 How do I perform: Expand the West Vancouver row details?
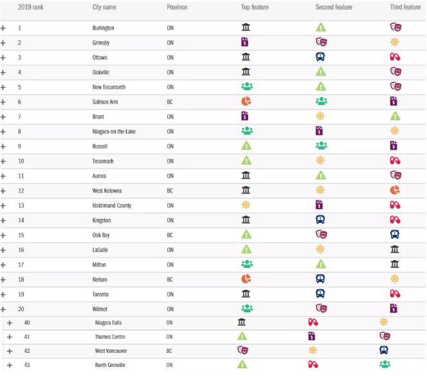point(10,352)
